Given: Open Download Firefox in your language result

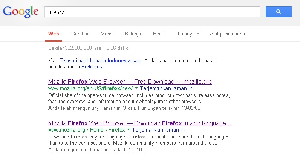Looking at the screenshot, I should click(x=140, y=123).
